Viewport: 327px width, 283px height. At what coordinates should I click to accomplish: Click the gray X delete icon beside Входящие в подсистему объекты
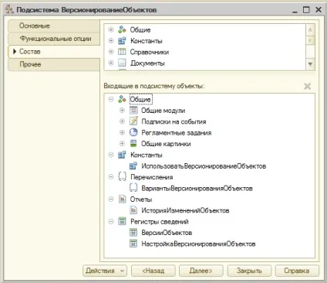coord(308,86)
